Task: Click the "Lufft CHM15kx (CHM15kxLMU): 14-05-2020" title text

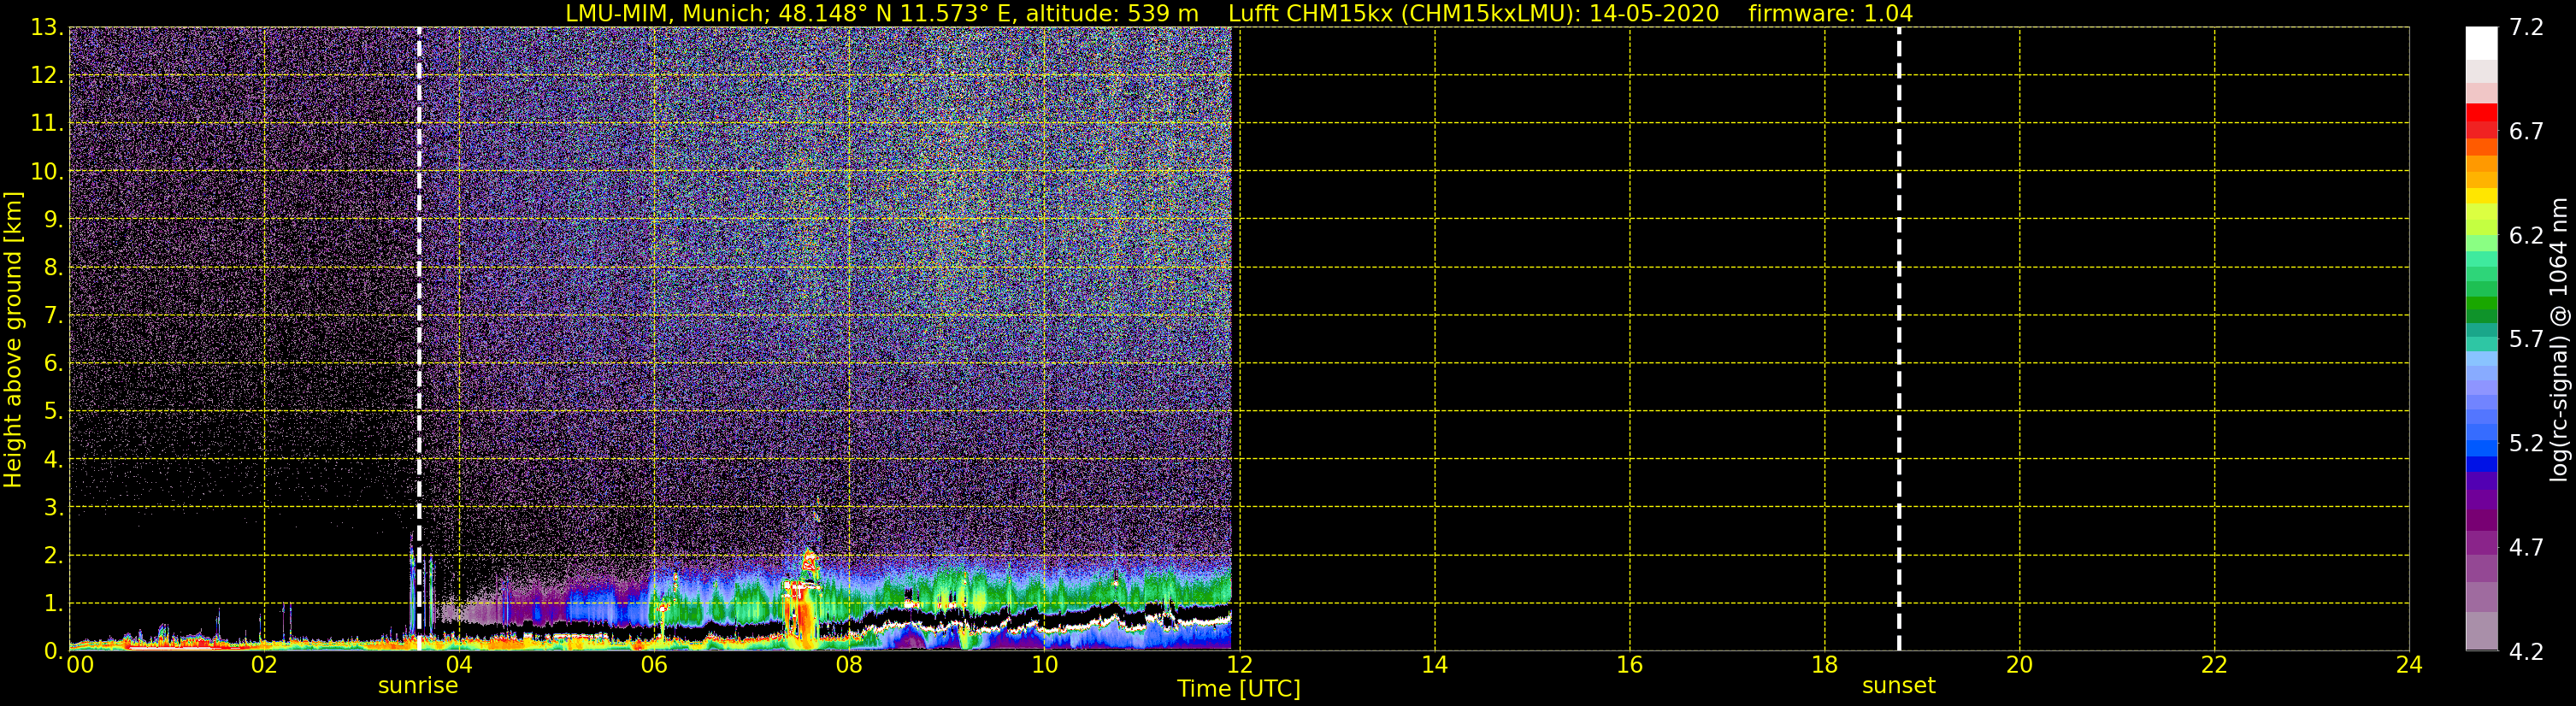Action: tap(1473, 13)
